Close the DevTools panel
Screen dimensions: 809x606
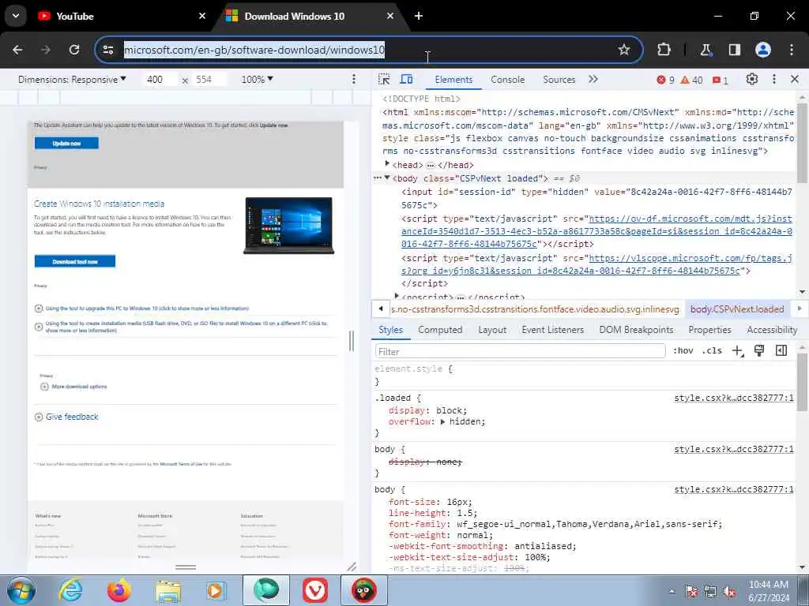(795, 80)
